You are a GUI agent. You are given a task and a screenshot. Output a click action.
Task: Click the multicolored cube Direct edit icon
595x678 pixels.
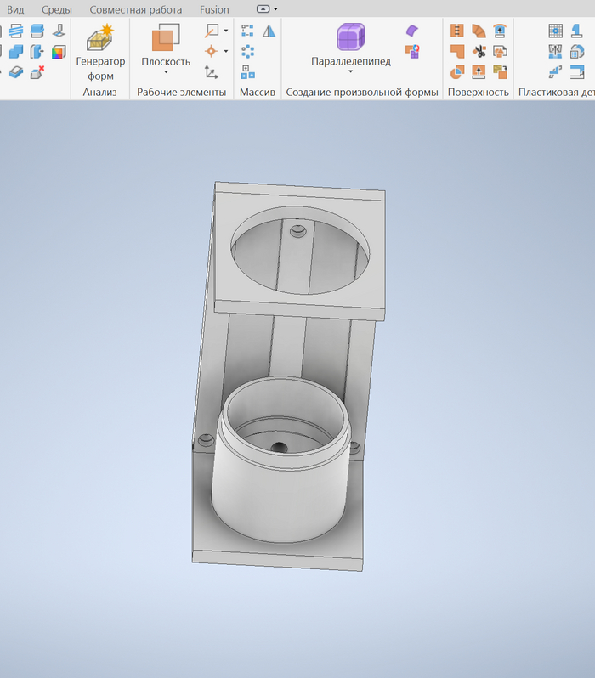click(58, 53)
